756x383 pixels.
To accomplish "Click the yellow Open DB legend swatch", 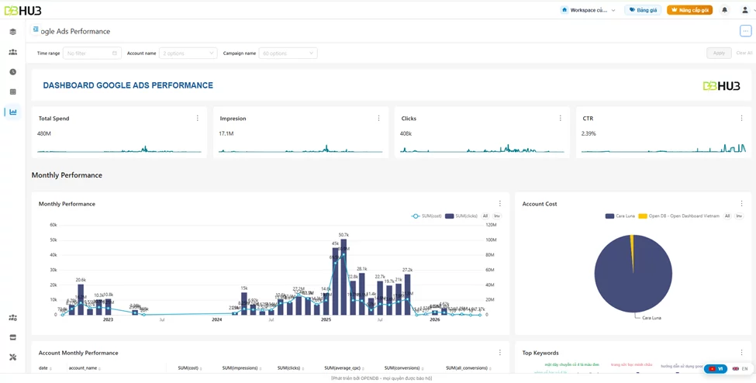I will coord(643,216).
